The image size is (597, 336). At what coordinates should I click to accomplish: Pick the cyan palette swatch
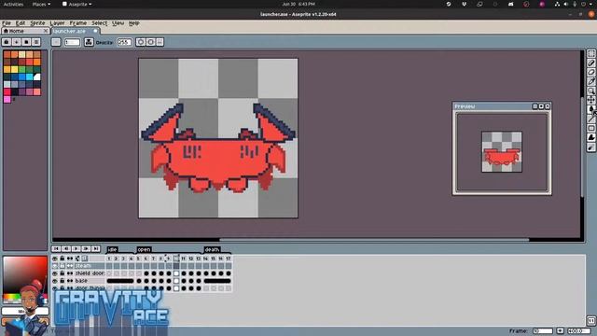[x=29, y=77]
